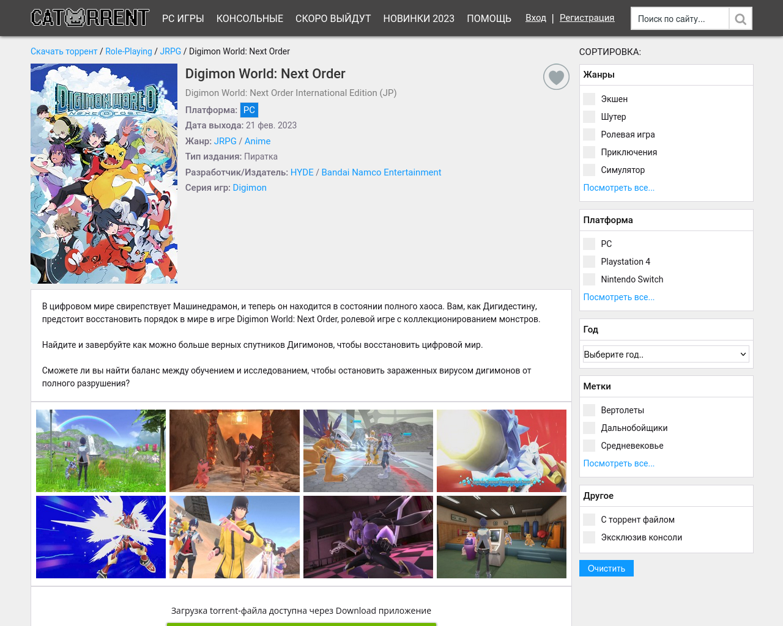Click the search magnifier icon
The height and width of the screenshot is (626, 783).
740,19
